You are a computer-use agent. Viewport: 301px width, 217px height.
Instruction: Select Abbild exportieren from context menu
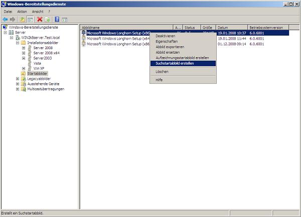click(x=183, y=47)
